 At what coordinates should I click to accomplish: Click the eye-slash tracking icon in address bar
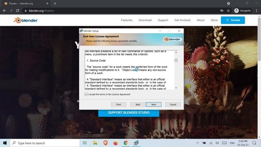tap(222, 11)
